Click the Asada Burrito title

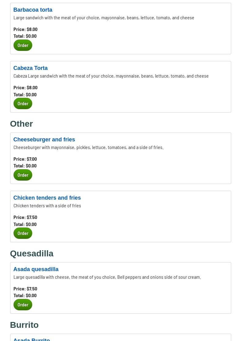click(32, 339)
